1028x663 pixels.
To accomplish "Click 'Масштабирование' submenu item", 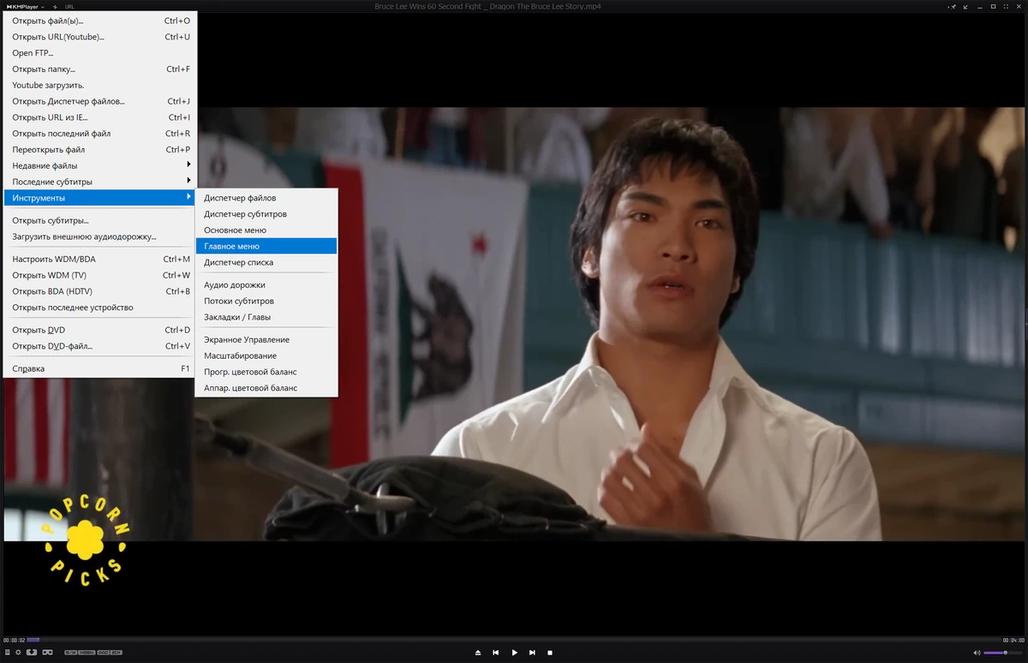I will point(266,355).
